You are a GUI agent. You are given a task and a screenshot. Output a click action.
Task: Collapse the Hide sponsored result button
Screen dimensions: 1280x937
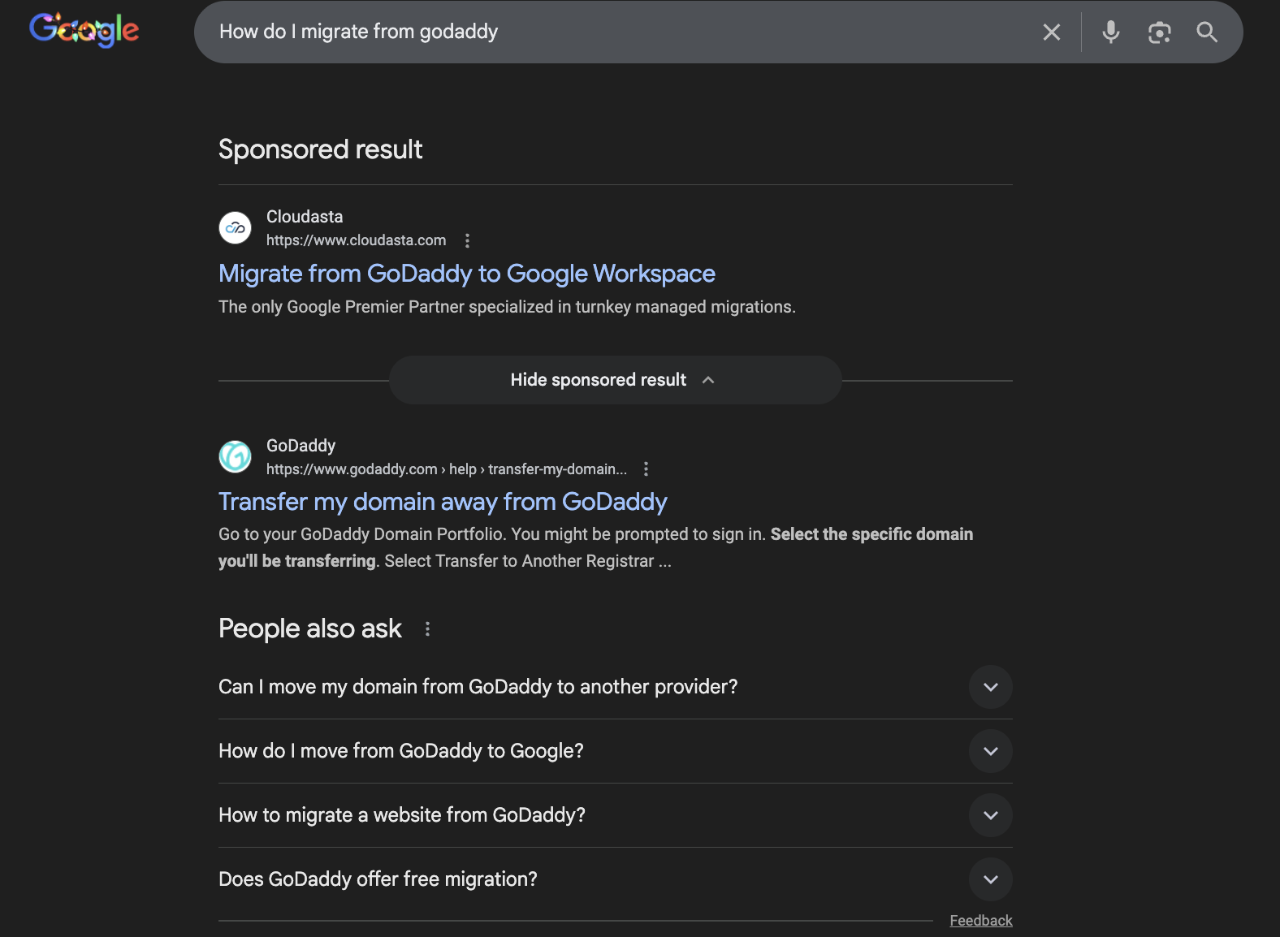615,380
